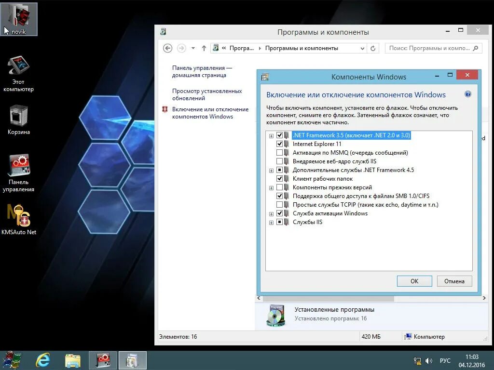
Task: Expand the .NET Framework 3.5 node
Action: point(271,135)
